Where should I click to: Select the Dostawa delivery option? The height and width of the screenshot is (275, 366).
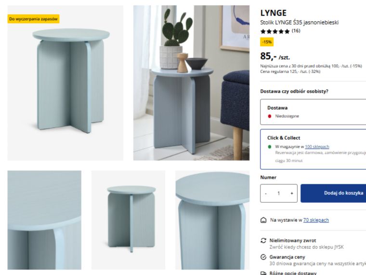(313, 112)
